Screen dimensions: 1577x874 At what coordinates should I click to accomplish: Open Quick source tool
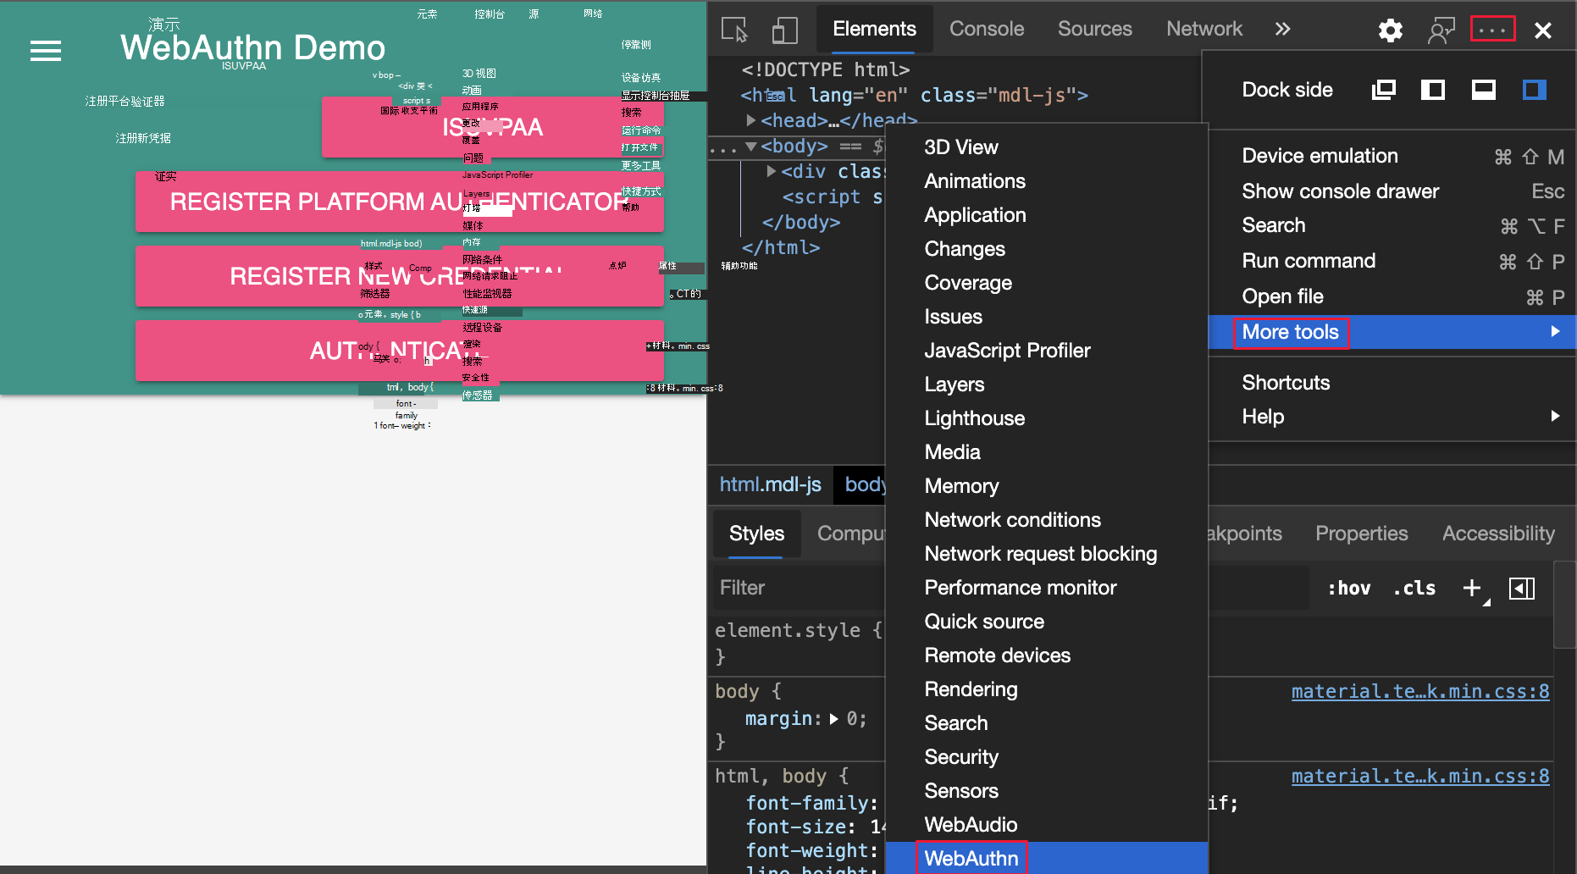(x=1046, y=622)
